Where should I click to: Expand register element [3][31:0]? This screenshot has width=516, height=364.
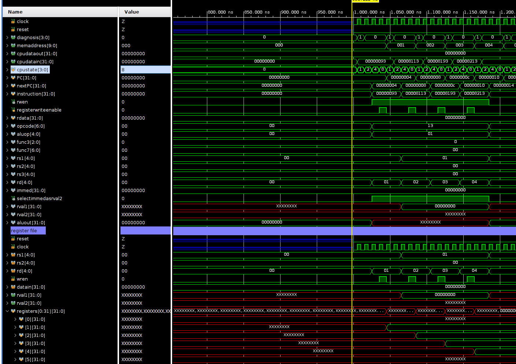pos(15,343)
